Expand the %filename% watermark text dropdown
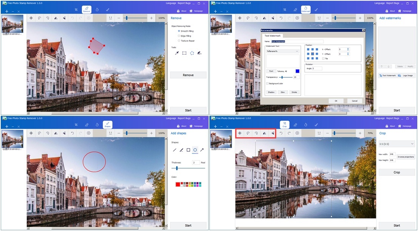Image resolution: width=418 pixels, height=231 pixels. click(297, 51)
